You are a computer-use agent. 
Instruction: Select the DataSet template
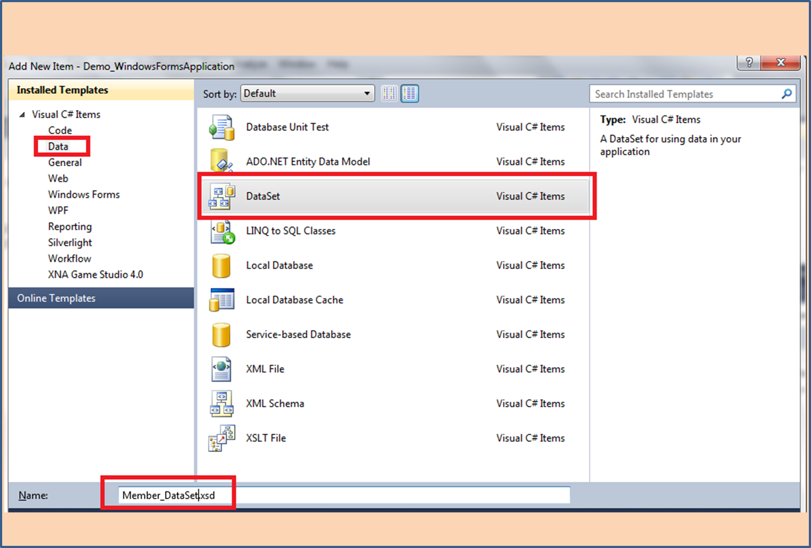point(263,196)
